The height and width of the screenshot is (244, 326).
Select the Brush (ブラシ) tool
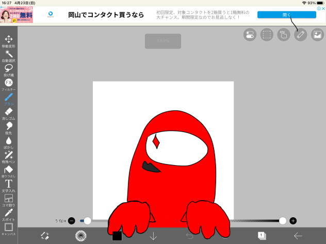[9, 99]
